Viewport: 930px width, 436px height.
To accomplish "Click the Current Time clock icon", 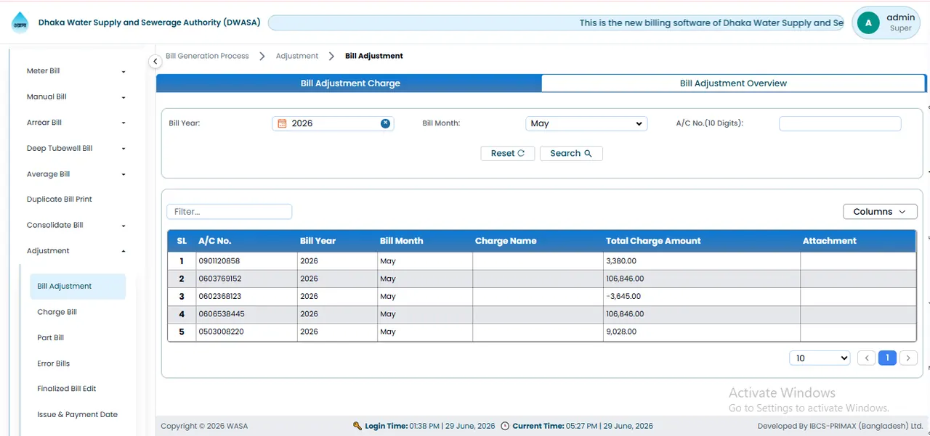I will pos(505,426).
